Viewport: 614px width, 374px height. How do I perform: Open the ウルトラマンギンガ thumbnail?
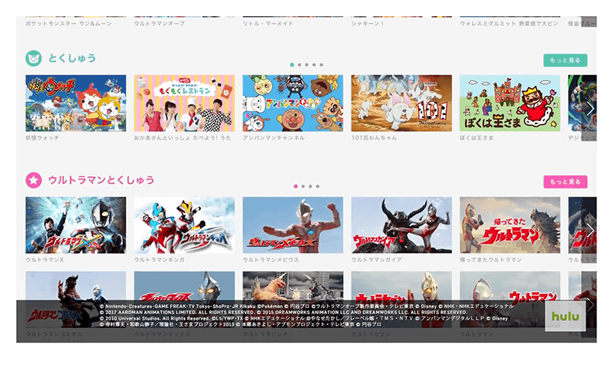[x=184, y=225]
